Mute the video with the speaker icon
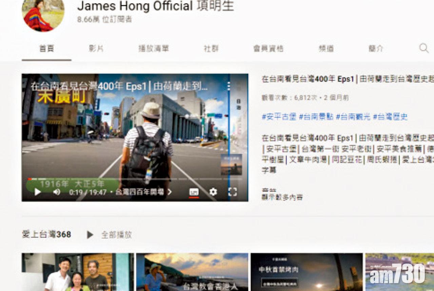The height and width of the screenshot is (291, 434). pyautogui.click(x=57, y=192)
